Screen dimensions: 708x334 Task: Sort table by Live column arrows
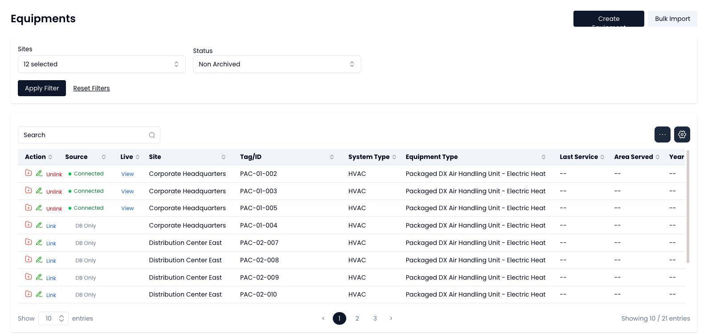tap(138, 157)
